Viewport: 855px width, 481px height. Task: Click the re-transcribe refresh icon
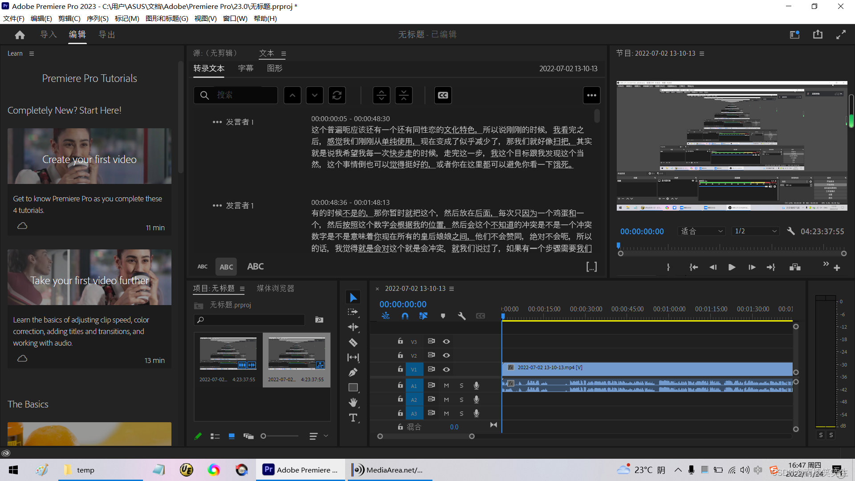(x=337, y=95)
